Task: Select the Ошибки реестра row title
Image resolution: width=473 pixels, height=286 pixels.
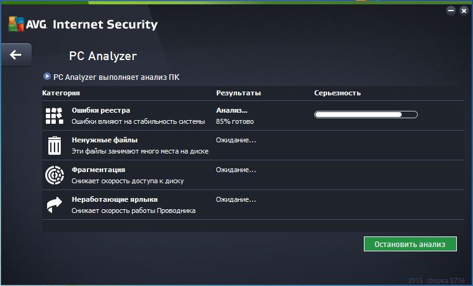Action: (101, 110)
